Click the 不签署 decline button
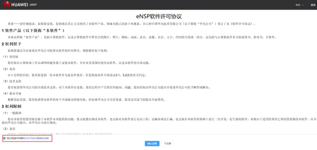This screenshot has height=150, width=317. point(167,144)
